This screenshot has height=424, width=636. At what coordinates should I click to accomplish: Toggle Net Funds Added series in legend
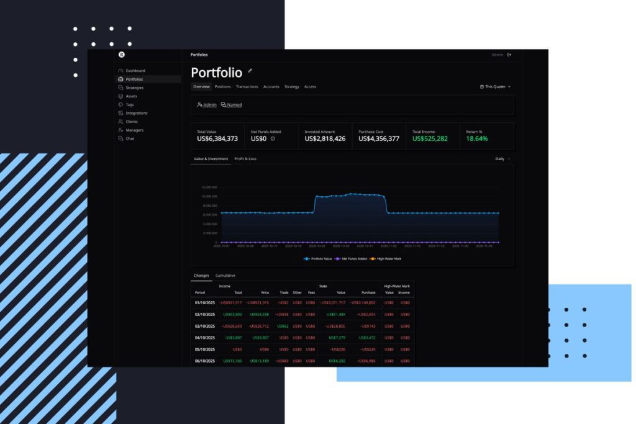click(x=350, y=258)
